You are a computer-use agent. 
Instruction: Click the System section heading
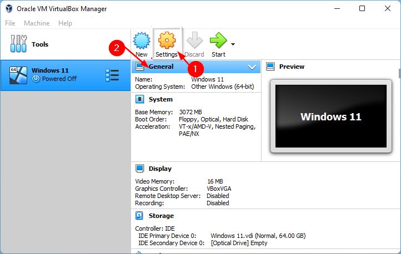pyautogui.click(x=161, y=99)
